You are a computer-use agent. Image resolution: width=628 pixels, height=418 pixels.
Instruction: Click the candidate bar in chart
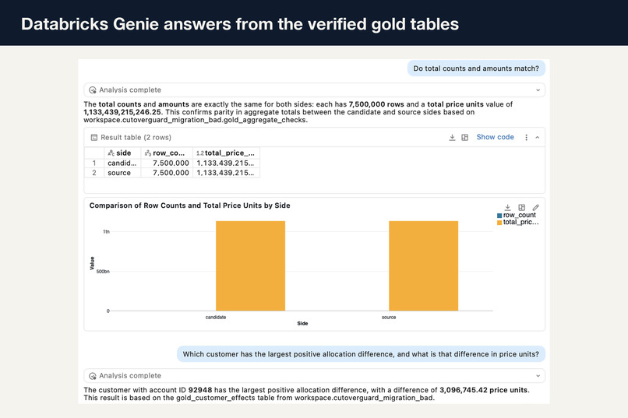click(x=250, y=265)
